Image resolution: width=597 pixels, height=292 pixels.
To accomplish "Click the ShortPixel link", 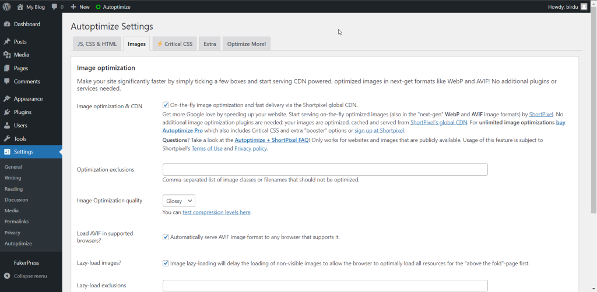I will (542, 114).
